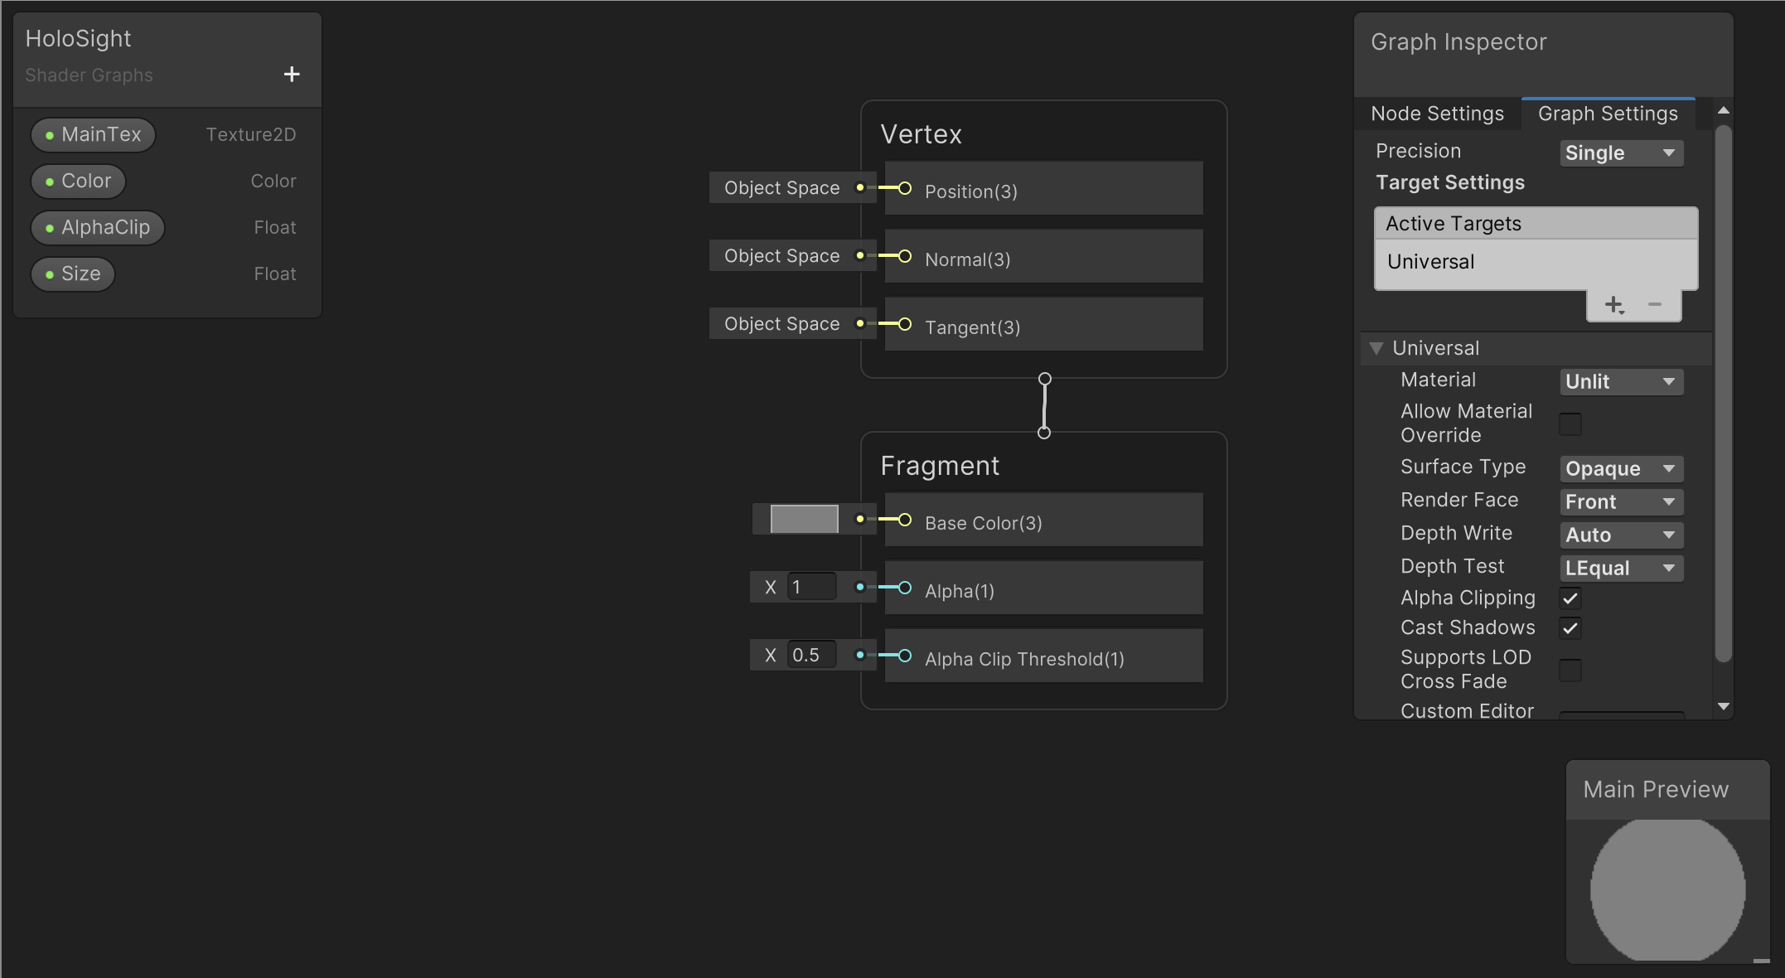Image resolution: width=1785 pixels, height=978 pixels.
Task: Collapse the Universal section triangle
Action: (x=1376, y=348)
